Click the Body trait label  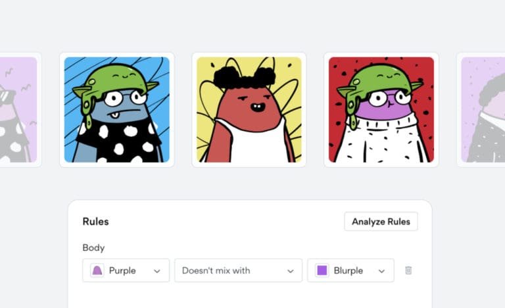click(93, 248)
